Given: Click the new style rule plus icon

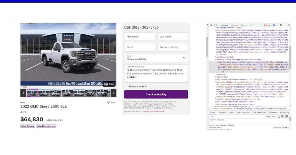Looking at the screenshot, I should pos(278,116).
